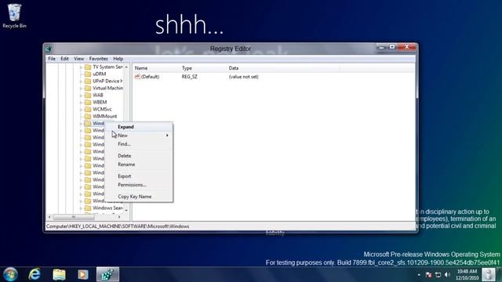Show hidden tray icons arrow
The width and height of the screenshot is (502, 282).
(419, 275)
